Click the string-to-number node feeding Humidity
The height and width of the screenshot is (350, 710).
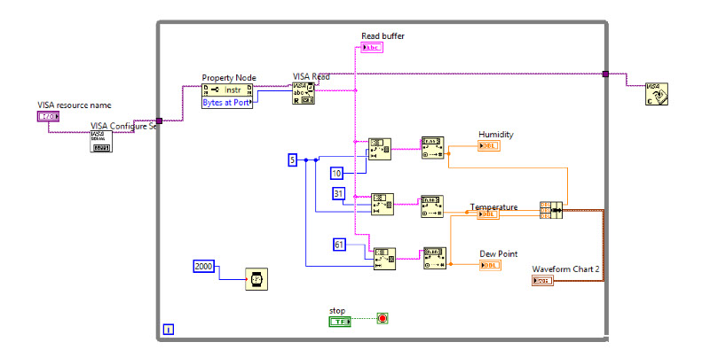[433, 148]
